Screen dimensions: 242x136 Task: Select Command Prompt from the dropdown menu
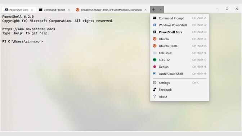coord(179,18)
